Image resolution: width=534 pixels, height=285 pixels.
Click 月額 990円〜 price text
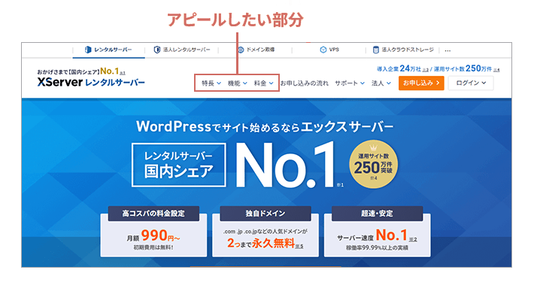coord(153,235)
